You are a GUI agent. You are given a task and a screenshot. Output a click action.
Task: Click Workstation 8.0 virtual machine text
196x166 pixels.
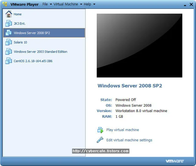pyautogui.click(x=141, y=111)
